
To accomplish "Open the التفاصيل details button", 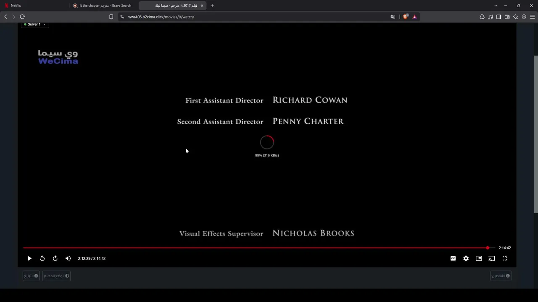I will [x=501, y=276].
